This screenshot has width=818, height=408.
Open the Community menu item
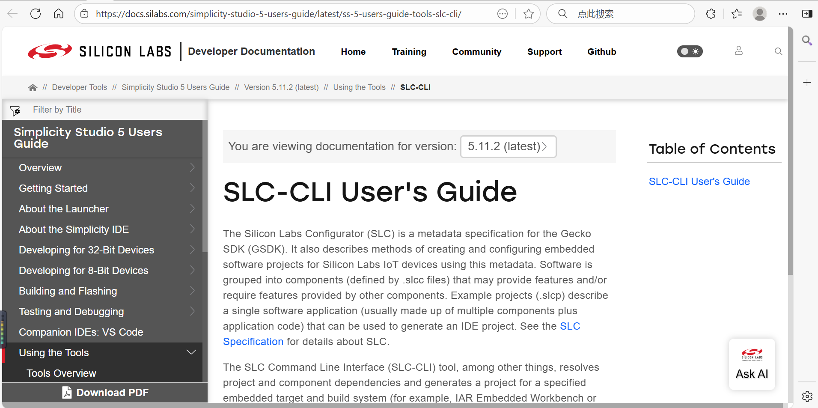pos(476,52)
